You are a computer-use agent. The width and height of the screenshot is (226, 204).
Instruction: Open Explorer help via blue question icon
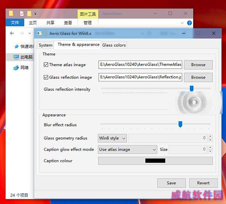click(x=189, y=23)
